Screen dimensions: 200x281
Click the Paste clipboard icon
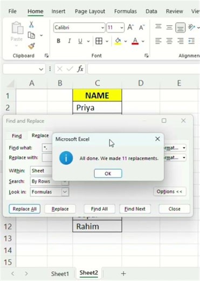(17, 28)
